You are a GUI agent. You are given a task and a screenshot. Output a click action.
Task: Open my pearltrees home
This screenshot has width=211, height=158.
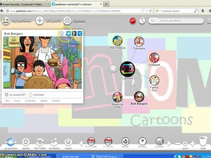(6, 21)
